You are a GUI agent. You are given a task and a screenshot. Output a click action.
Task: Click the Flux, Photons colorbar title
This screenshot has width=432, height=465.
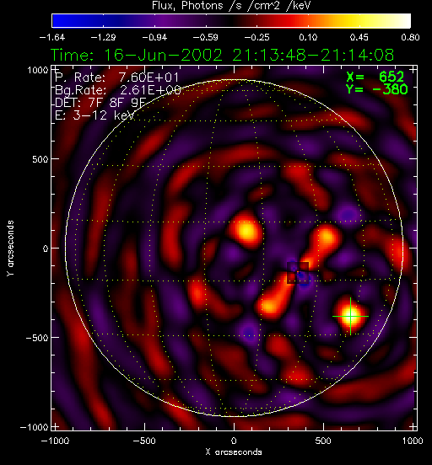[x=231, y=6]
